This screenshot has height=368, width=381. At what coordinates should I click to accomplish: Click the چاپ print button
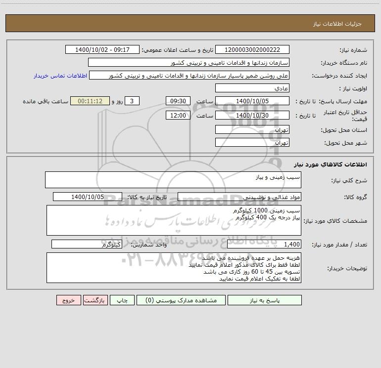122,300
